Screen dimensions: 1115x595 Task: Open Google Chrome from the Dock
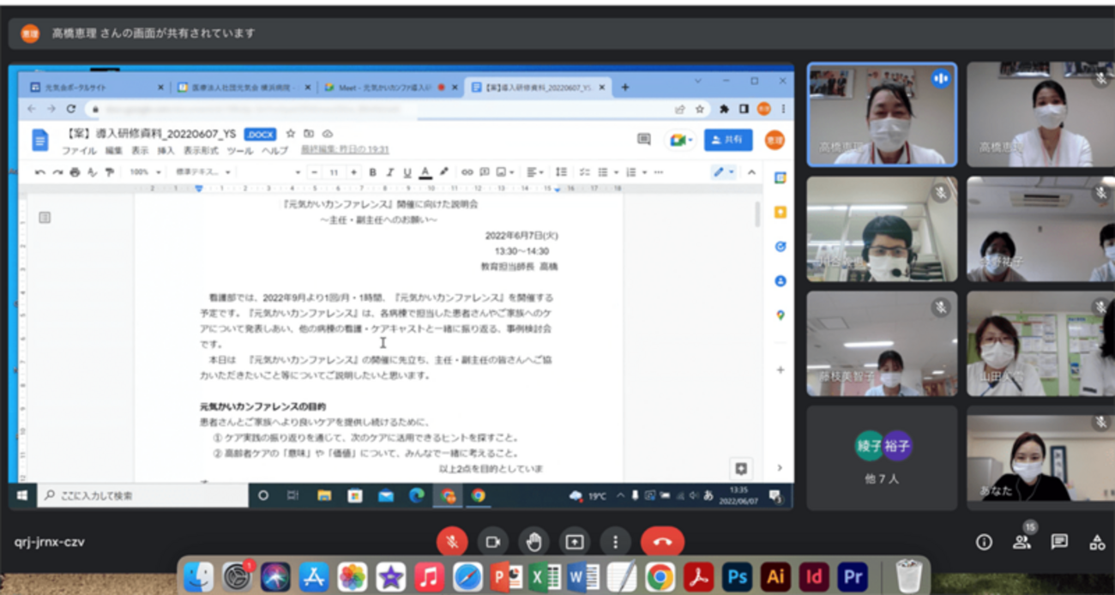tap(660, 577)
